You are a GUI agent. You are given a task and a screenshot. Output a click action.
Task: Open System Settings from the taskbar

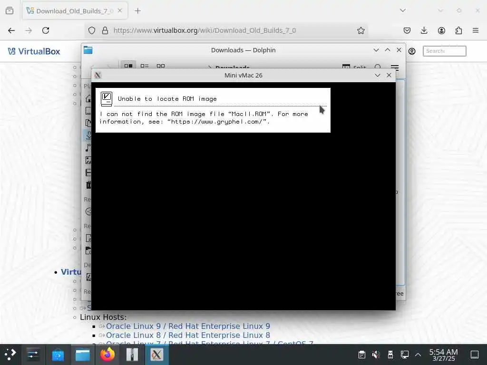tap(33, 355)
